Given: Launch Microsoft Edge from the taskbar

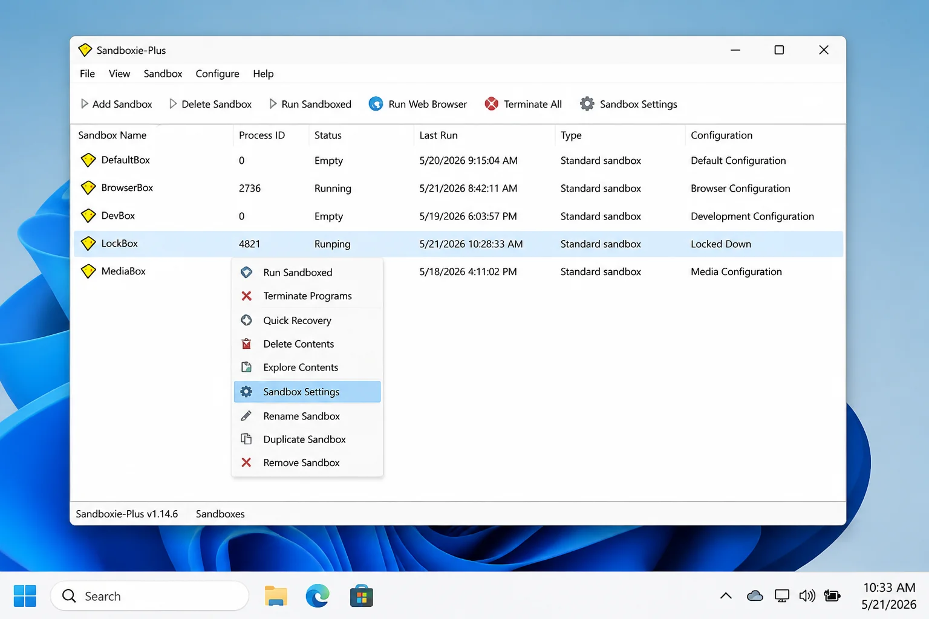Looking at the screenshot, I should click(318, 597).
